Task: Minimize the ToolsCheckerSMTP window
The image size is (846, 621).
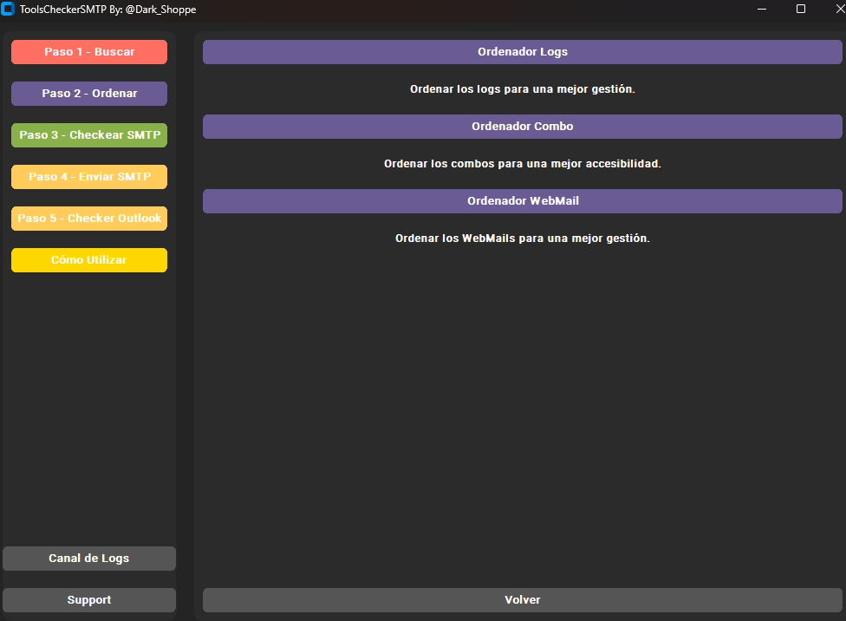Action: 761,10
